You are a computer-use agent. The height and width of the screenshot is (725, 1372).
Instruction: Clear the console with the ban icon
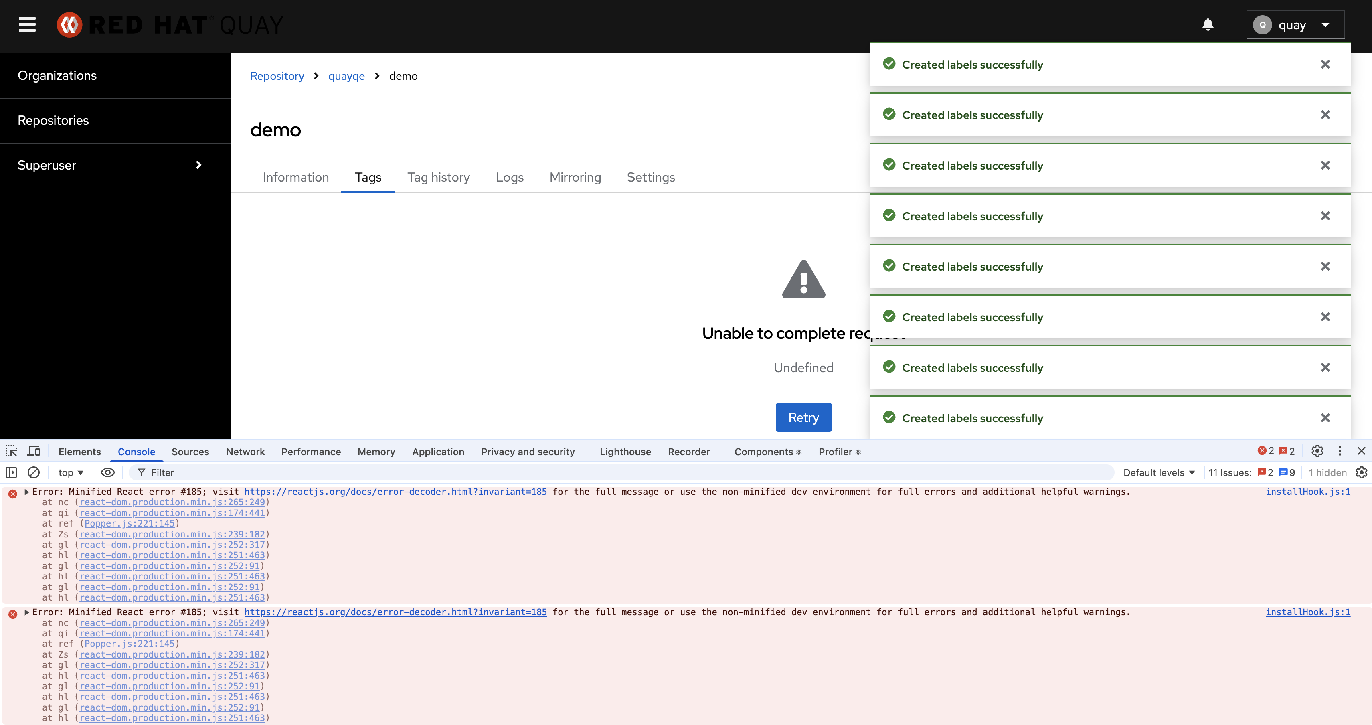pyautogui.click(x=34, y=472)
